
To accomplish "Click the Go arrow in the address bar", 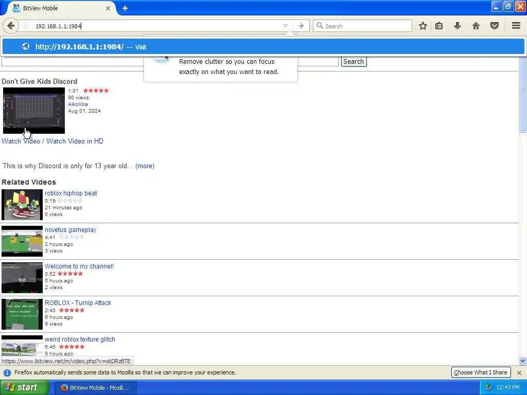I will [x=301, y=26].
